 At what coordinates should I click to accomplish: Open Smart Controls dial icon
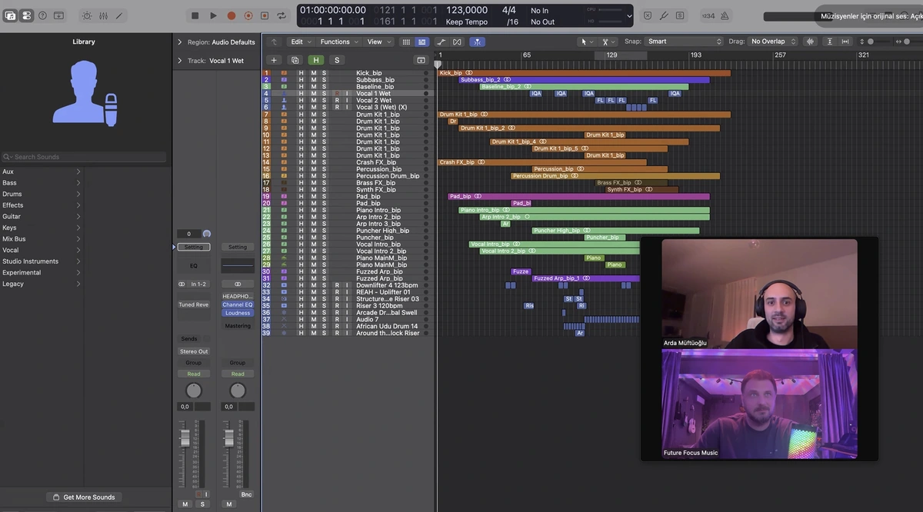(x=86, y=15)
